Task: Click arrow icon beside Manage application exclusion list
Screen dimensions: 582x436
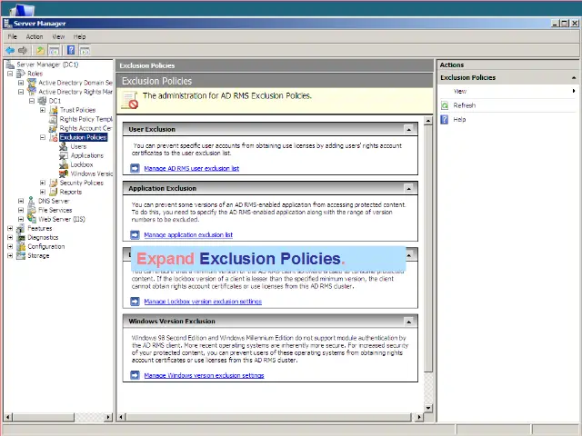Action: tap(135, 234)
